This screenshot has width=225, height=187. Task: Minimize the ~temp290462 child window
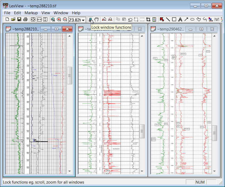pos(190,29)
